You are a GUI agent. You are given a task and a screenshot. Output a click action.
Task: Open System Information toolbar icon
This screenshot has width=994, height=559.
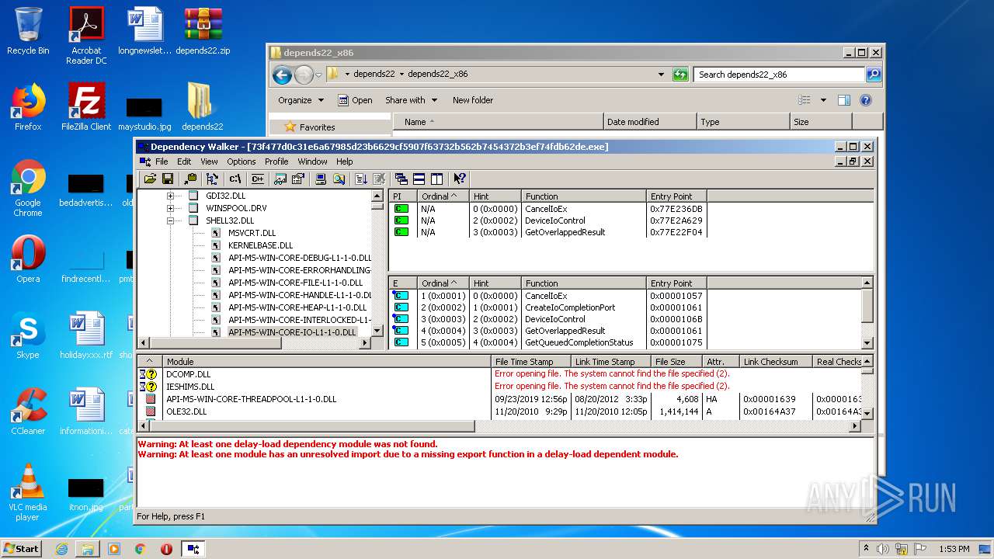[321, 179]
